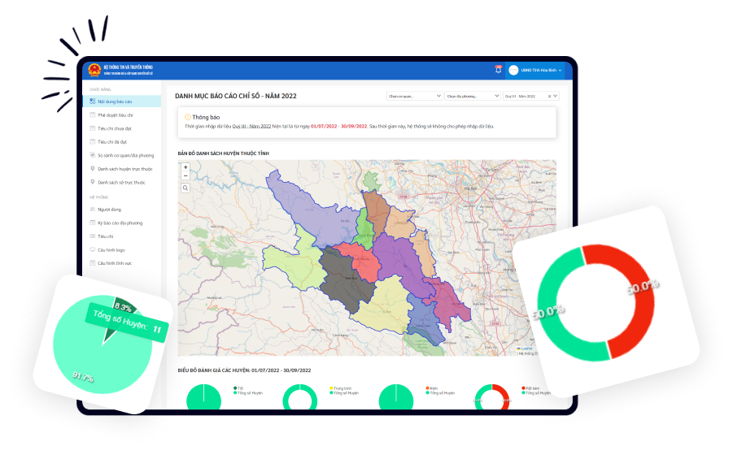
Task: Click the yellow info icon beside Thông báo
Action: [x=188, y=117]
